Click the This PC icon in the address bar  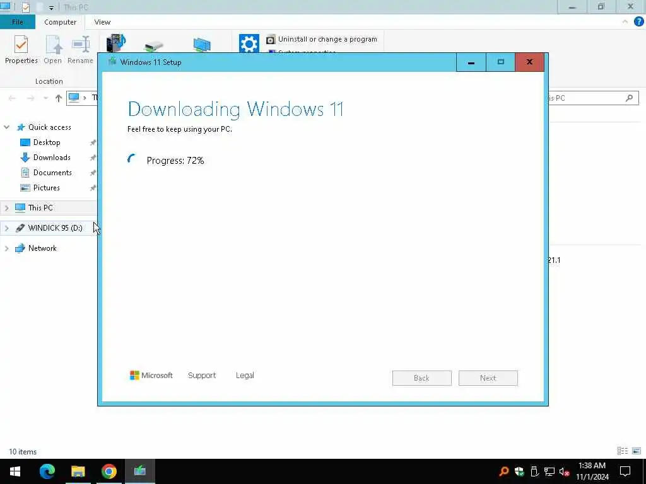pos(74,98)
